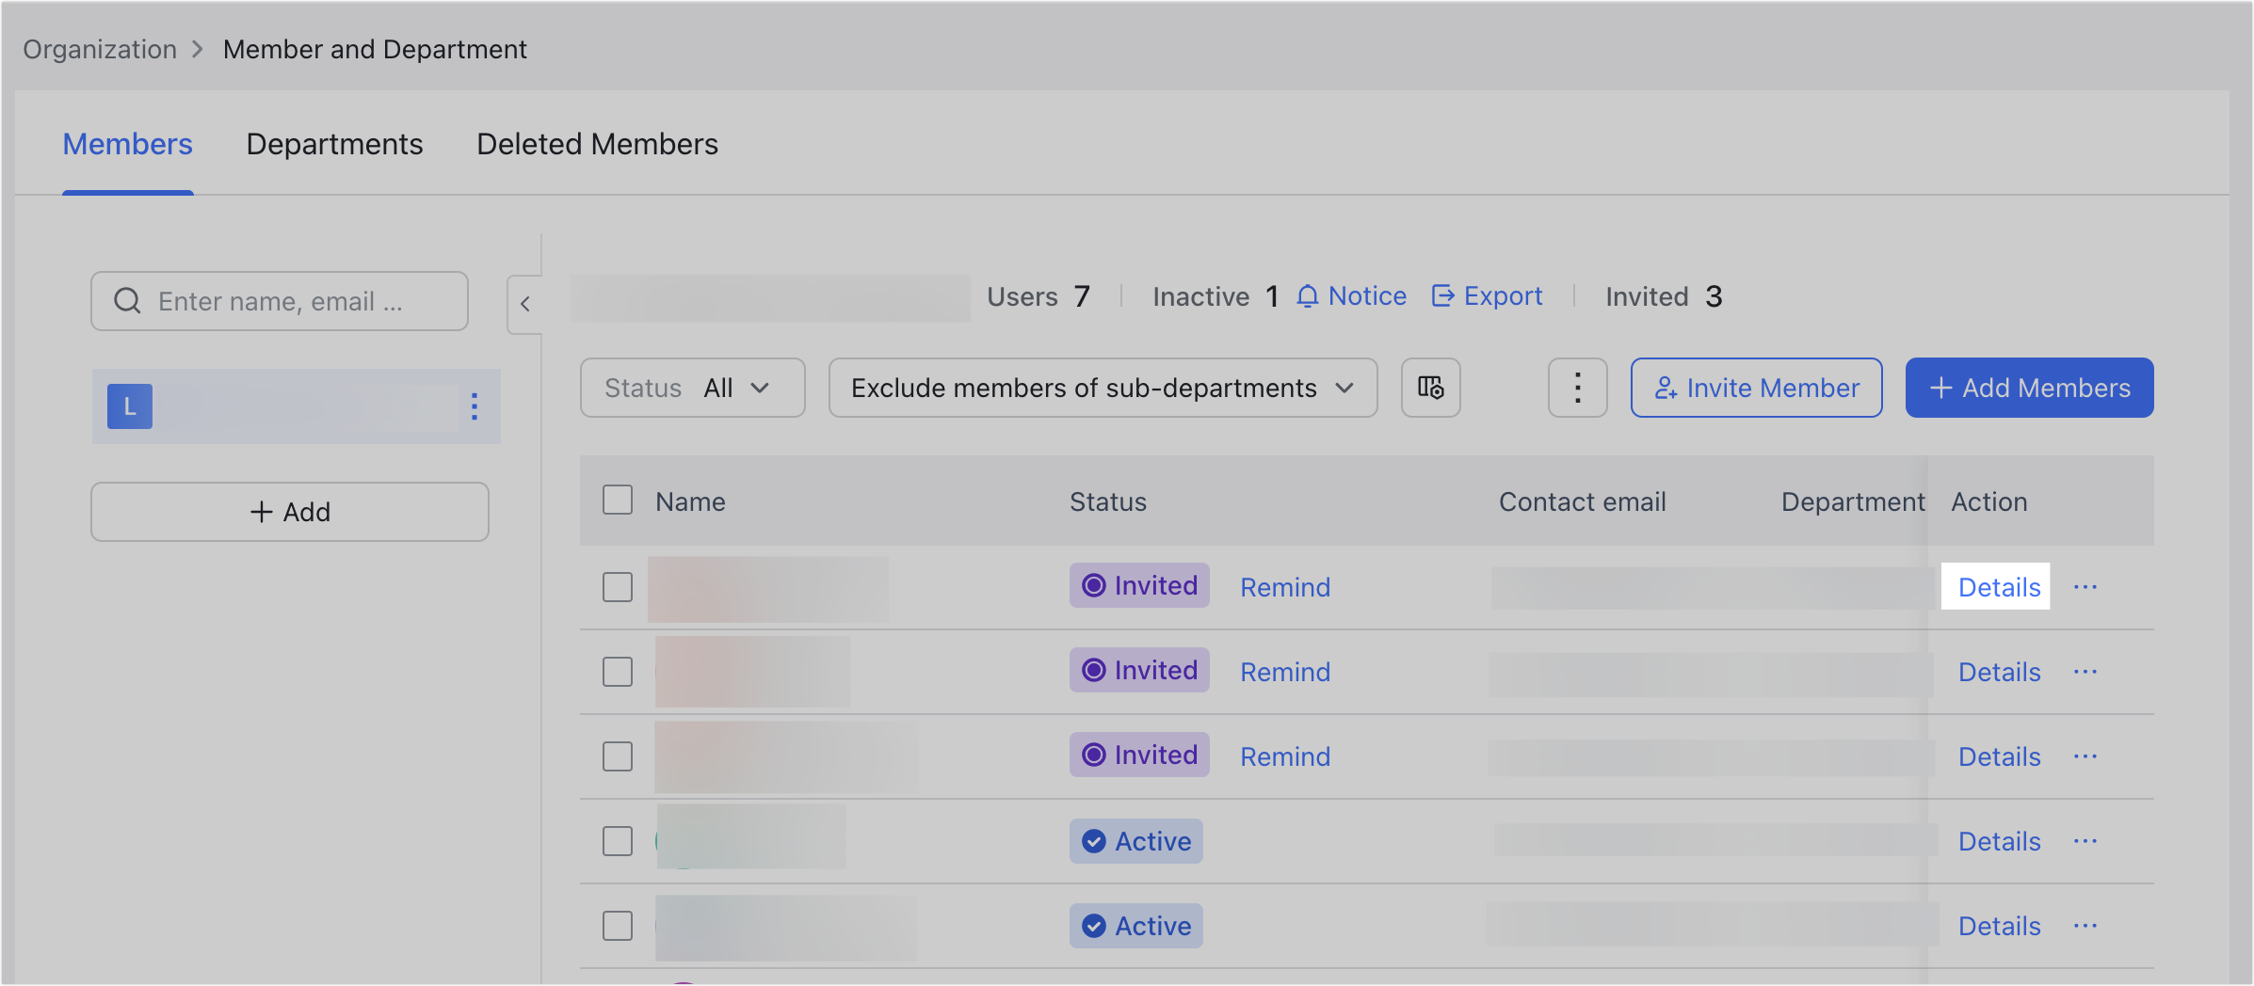This screenshot has height=986, width=2254.
Task: Check the first Invited member's checkbox
Action: click(x=618, y=587)
